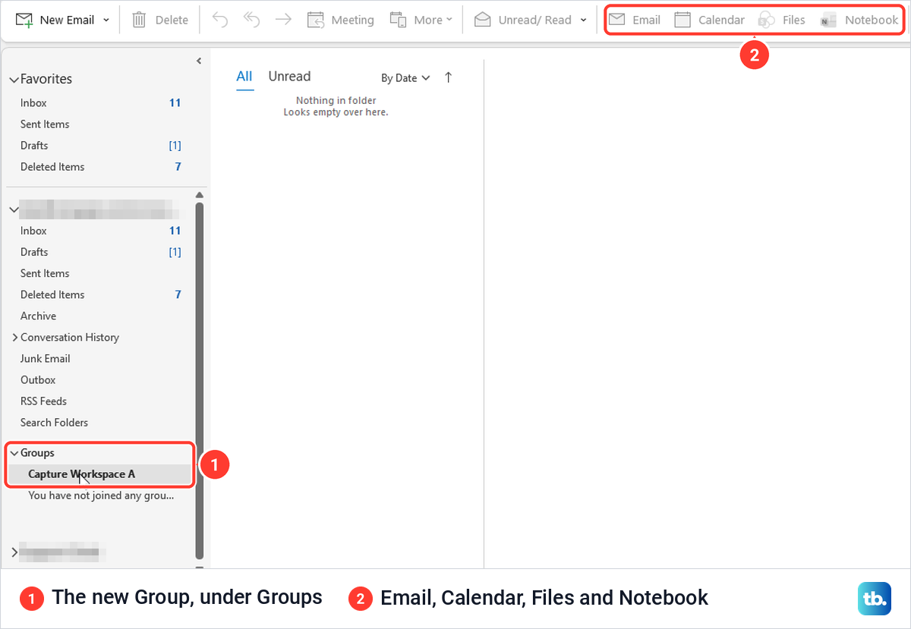Open the group Files icon

[x=767, y=20]
